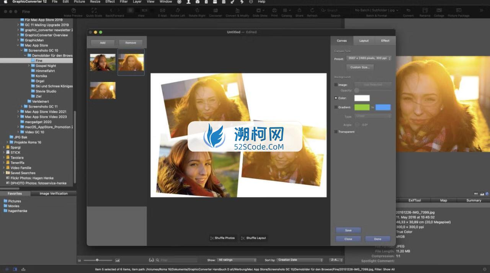The image size is (490, 273).
Task: Open the canvas Preset size dropdown
Action: (x=369, y=58)
